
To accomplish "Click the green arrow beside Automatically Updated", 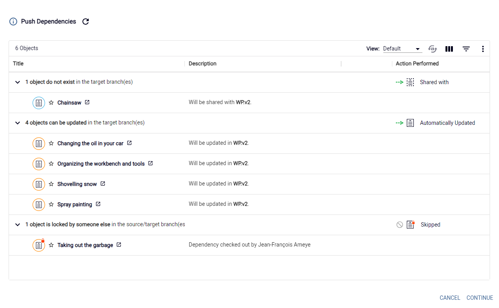I will click(399, 123).
